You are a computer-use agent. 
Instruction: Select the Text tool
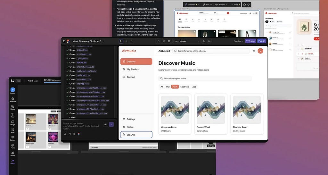pos(12,115)
